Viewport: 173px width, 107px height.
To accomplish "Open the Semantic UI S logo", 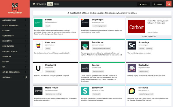I will (85, 91).
